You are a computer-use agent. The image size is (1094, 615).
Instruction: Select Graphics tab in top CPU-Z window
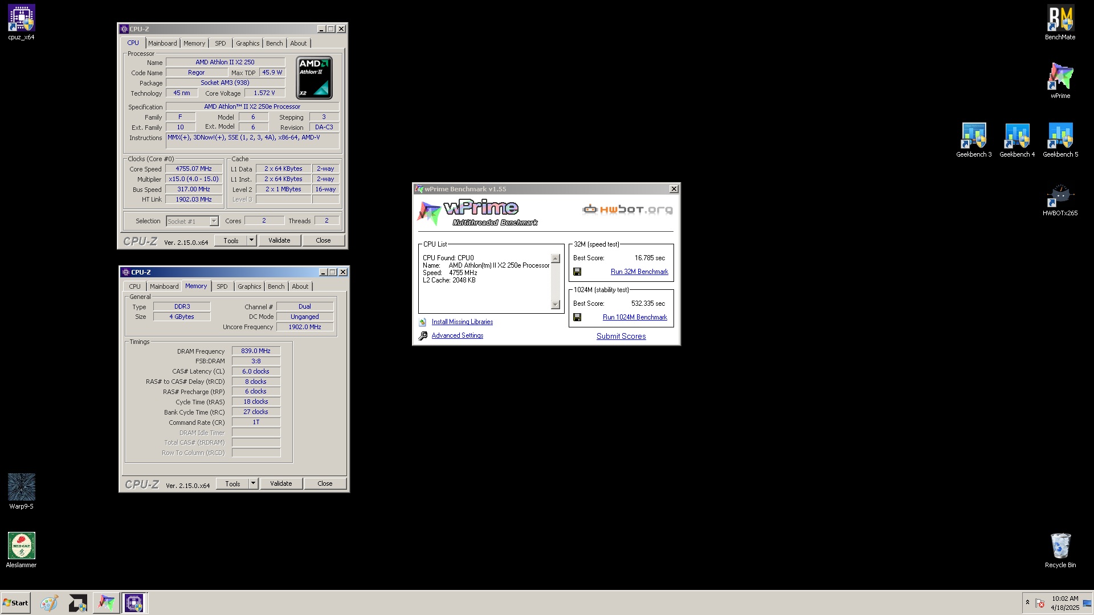pyautogui.click(x=248, y=43)
